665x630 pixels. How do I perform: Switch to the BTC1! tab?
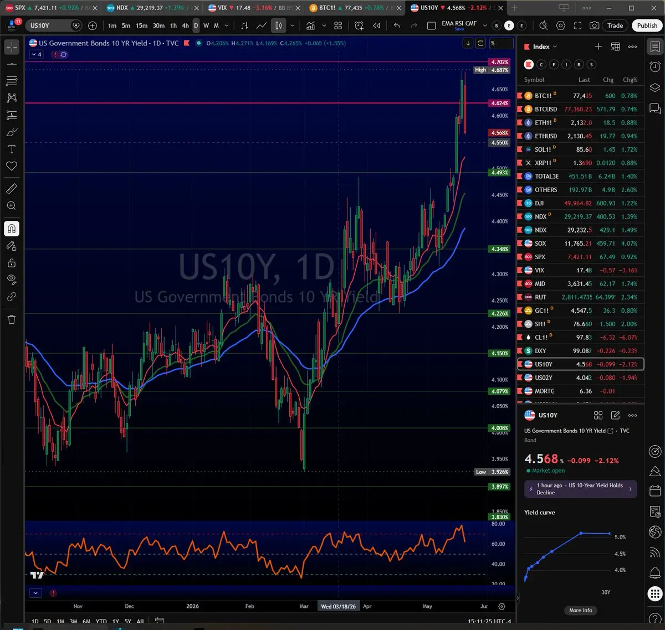pos(355,8)
